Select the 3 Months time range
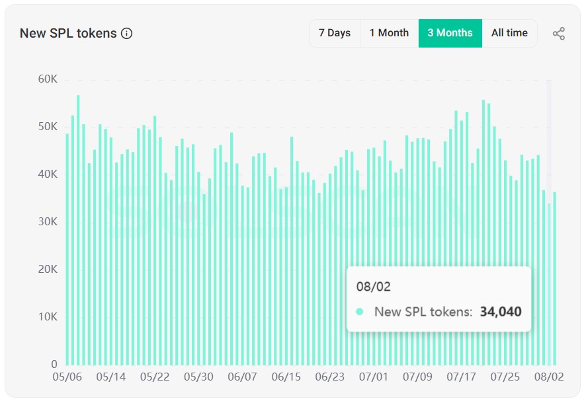This screenshot has width=586, height=403. tap(450, 33)
